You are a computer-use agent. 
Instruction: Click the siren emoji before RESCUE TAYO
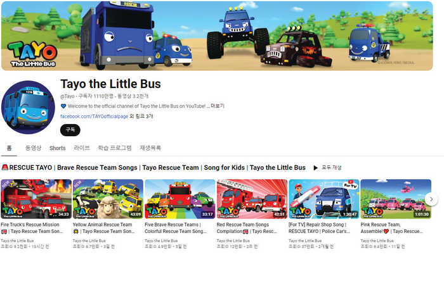(5, 168)
